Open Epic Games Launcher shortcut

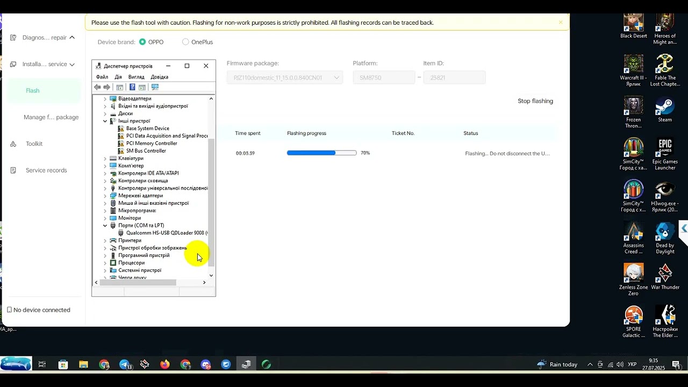[x=665, y=155]
